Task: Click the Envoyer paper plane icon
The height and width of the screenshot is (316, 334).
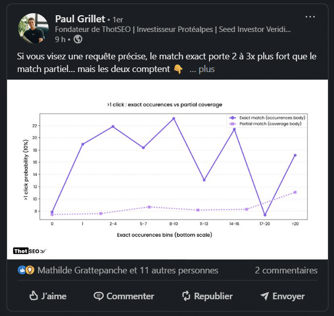Action: pyautogui.click(x=264, y=296)
